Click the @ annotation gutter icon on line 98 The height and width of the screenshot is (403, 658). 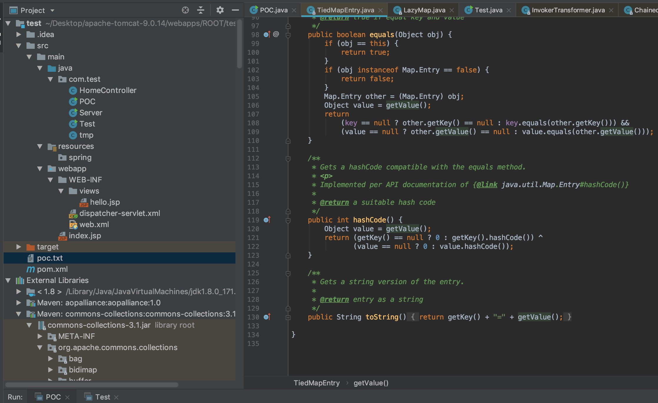(x=276, y=34)
